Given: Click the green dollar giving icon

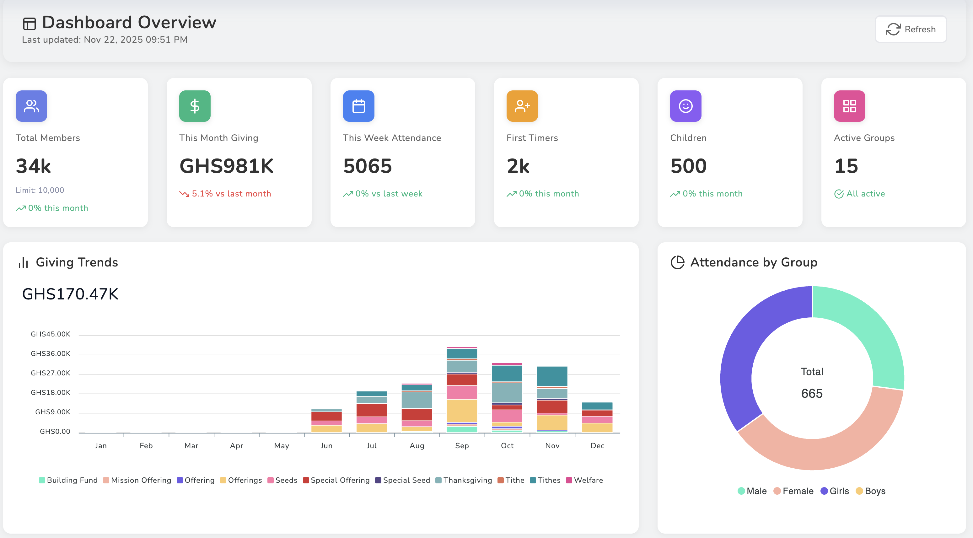Looking at the screenshot, I should [x=195, y=106].
